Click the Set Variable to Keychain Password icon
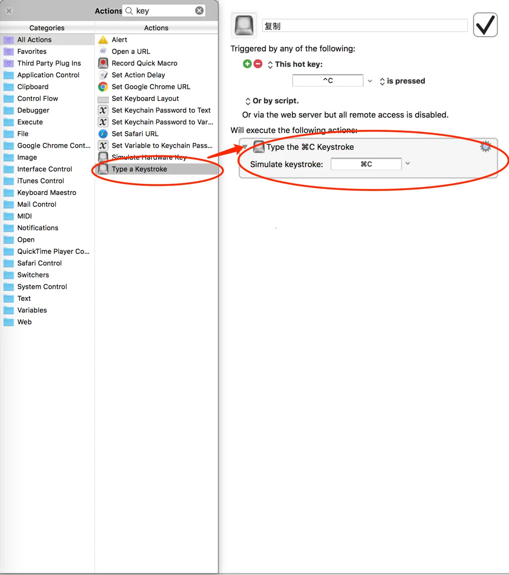This screenshot has height=575, width=509. click(103, 146)
